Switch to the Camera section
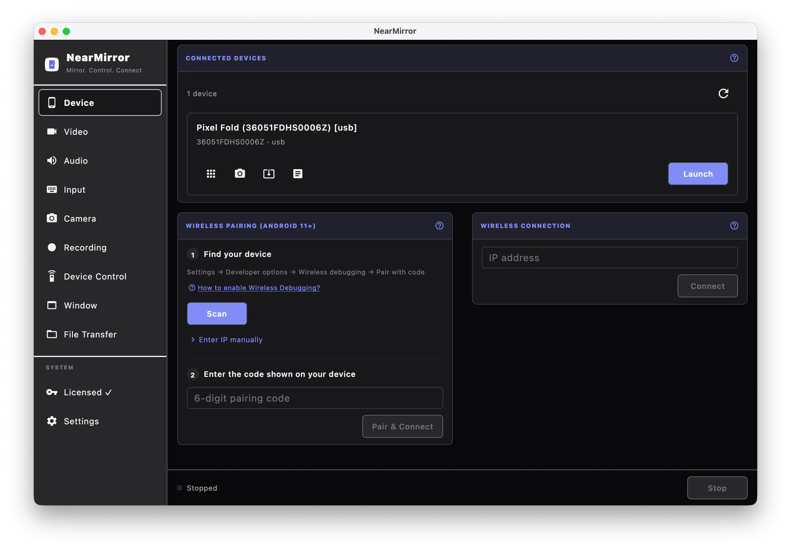Screen dimensions: 791x550 100,219
